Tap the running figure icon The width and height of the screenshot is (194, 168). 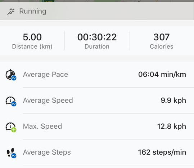click(x=11, y=12)
